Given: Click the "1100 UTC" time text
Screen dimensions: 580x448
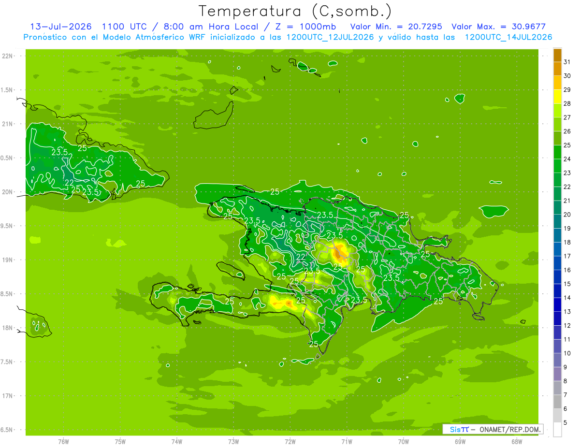Looking at the screenshot, I should (x=125, y=27).
